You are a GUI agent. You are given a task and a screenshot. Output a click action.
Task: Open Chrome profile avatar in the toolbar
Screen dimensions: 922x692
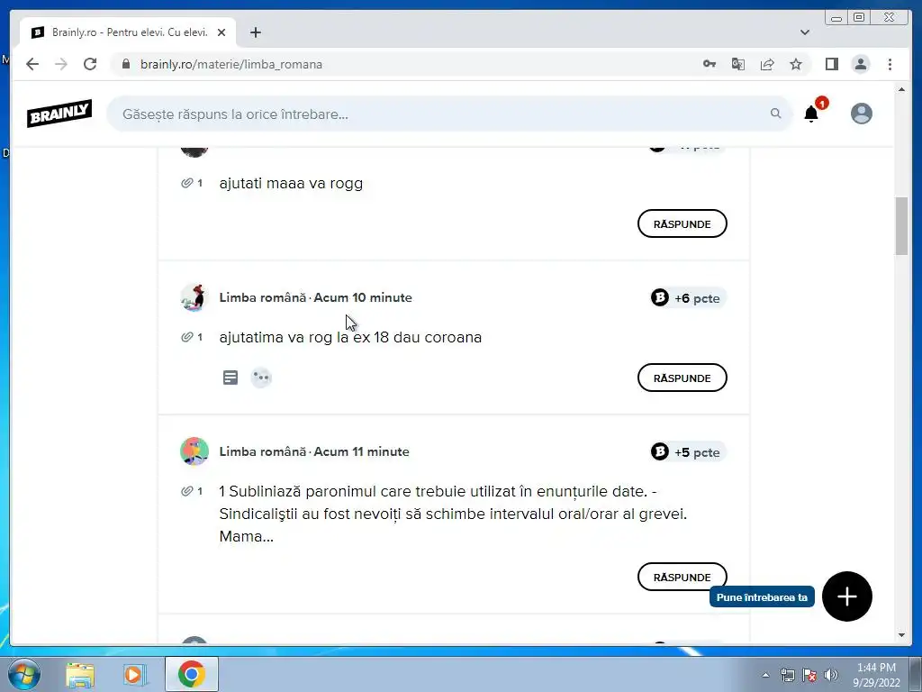(860, 64)
